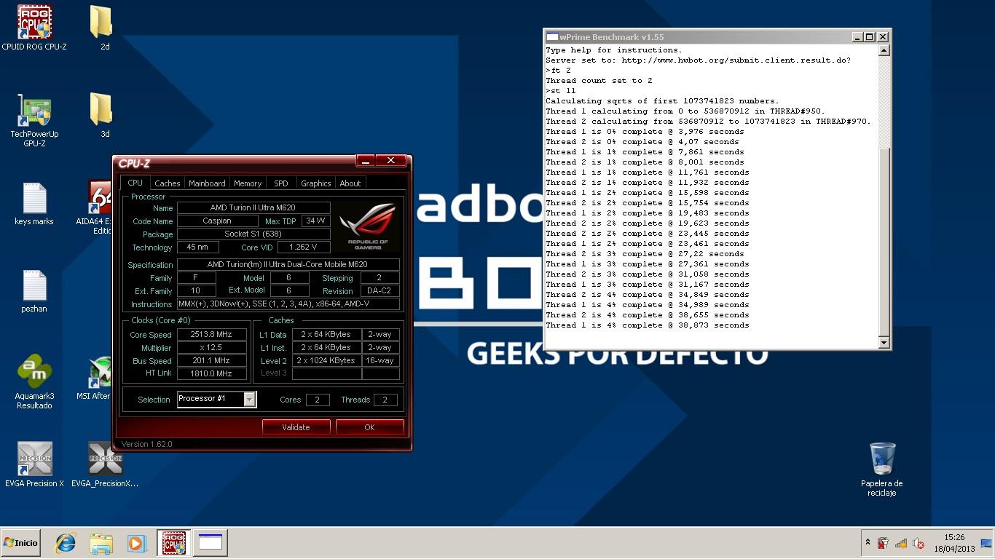The height and width of the screenshot is (559, 995).
Task: Click the Inicio start button
Action: pyautogui.click(x=20, y=543)
